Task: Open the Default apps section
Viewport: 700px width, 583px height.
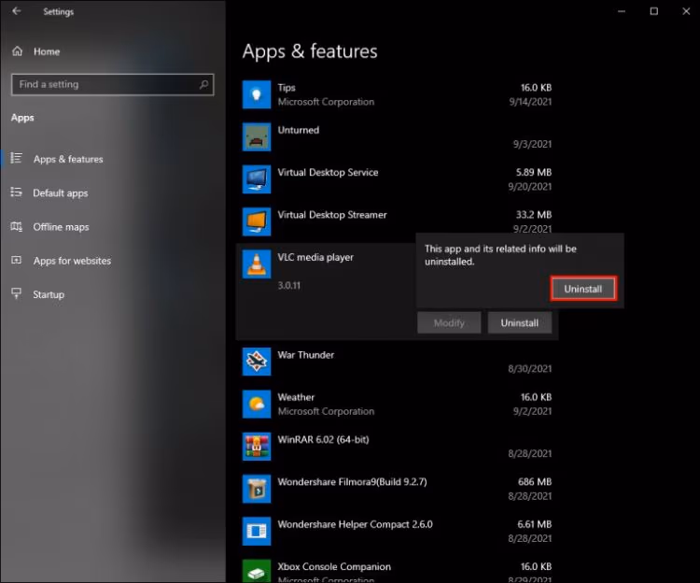Action: tap(61, 193)
